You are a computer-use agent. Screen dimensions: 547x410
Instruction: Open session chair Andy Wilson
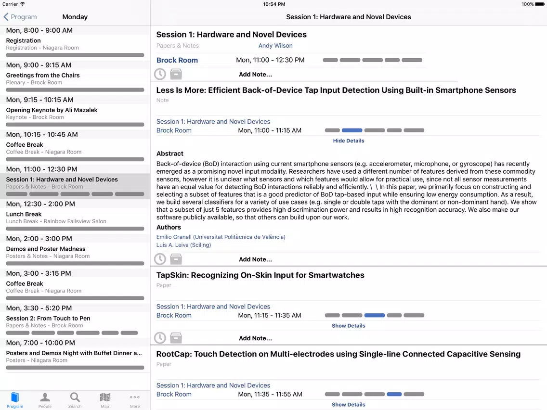(275, 46)
